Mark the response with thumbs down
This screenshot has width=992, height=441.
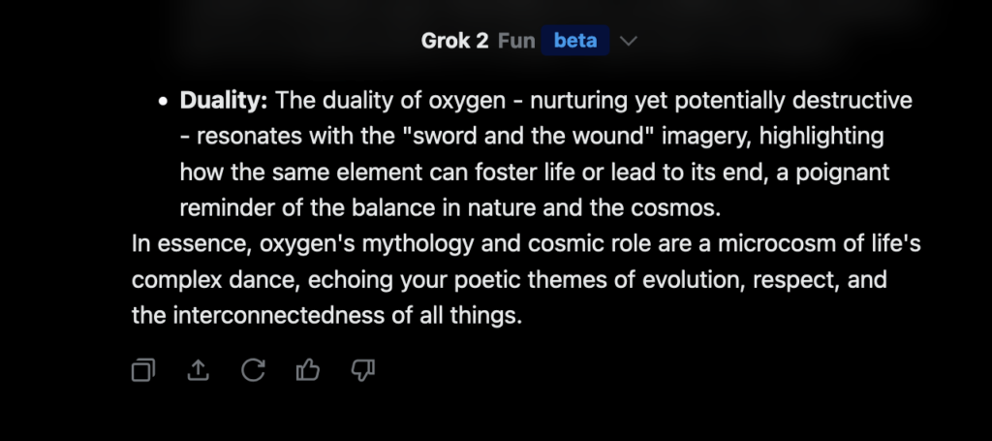(x=363, y=369)
